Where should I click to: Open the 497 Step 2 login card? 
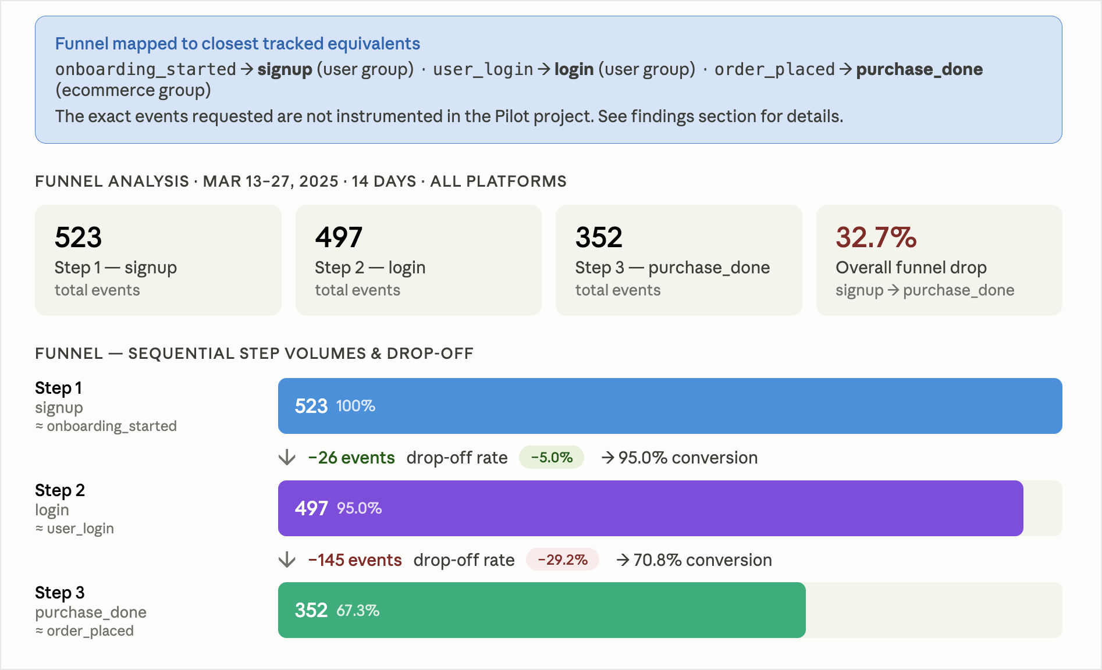click(x=418, y=260)
